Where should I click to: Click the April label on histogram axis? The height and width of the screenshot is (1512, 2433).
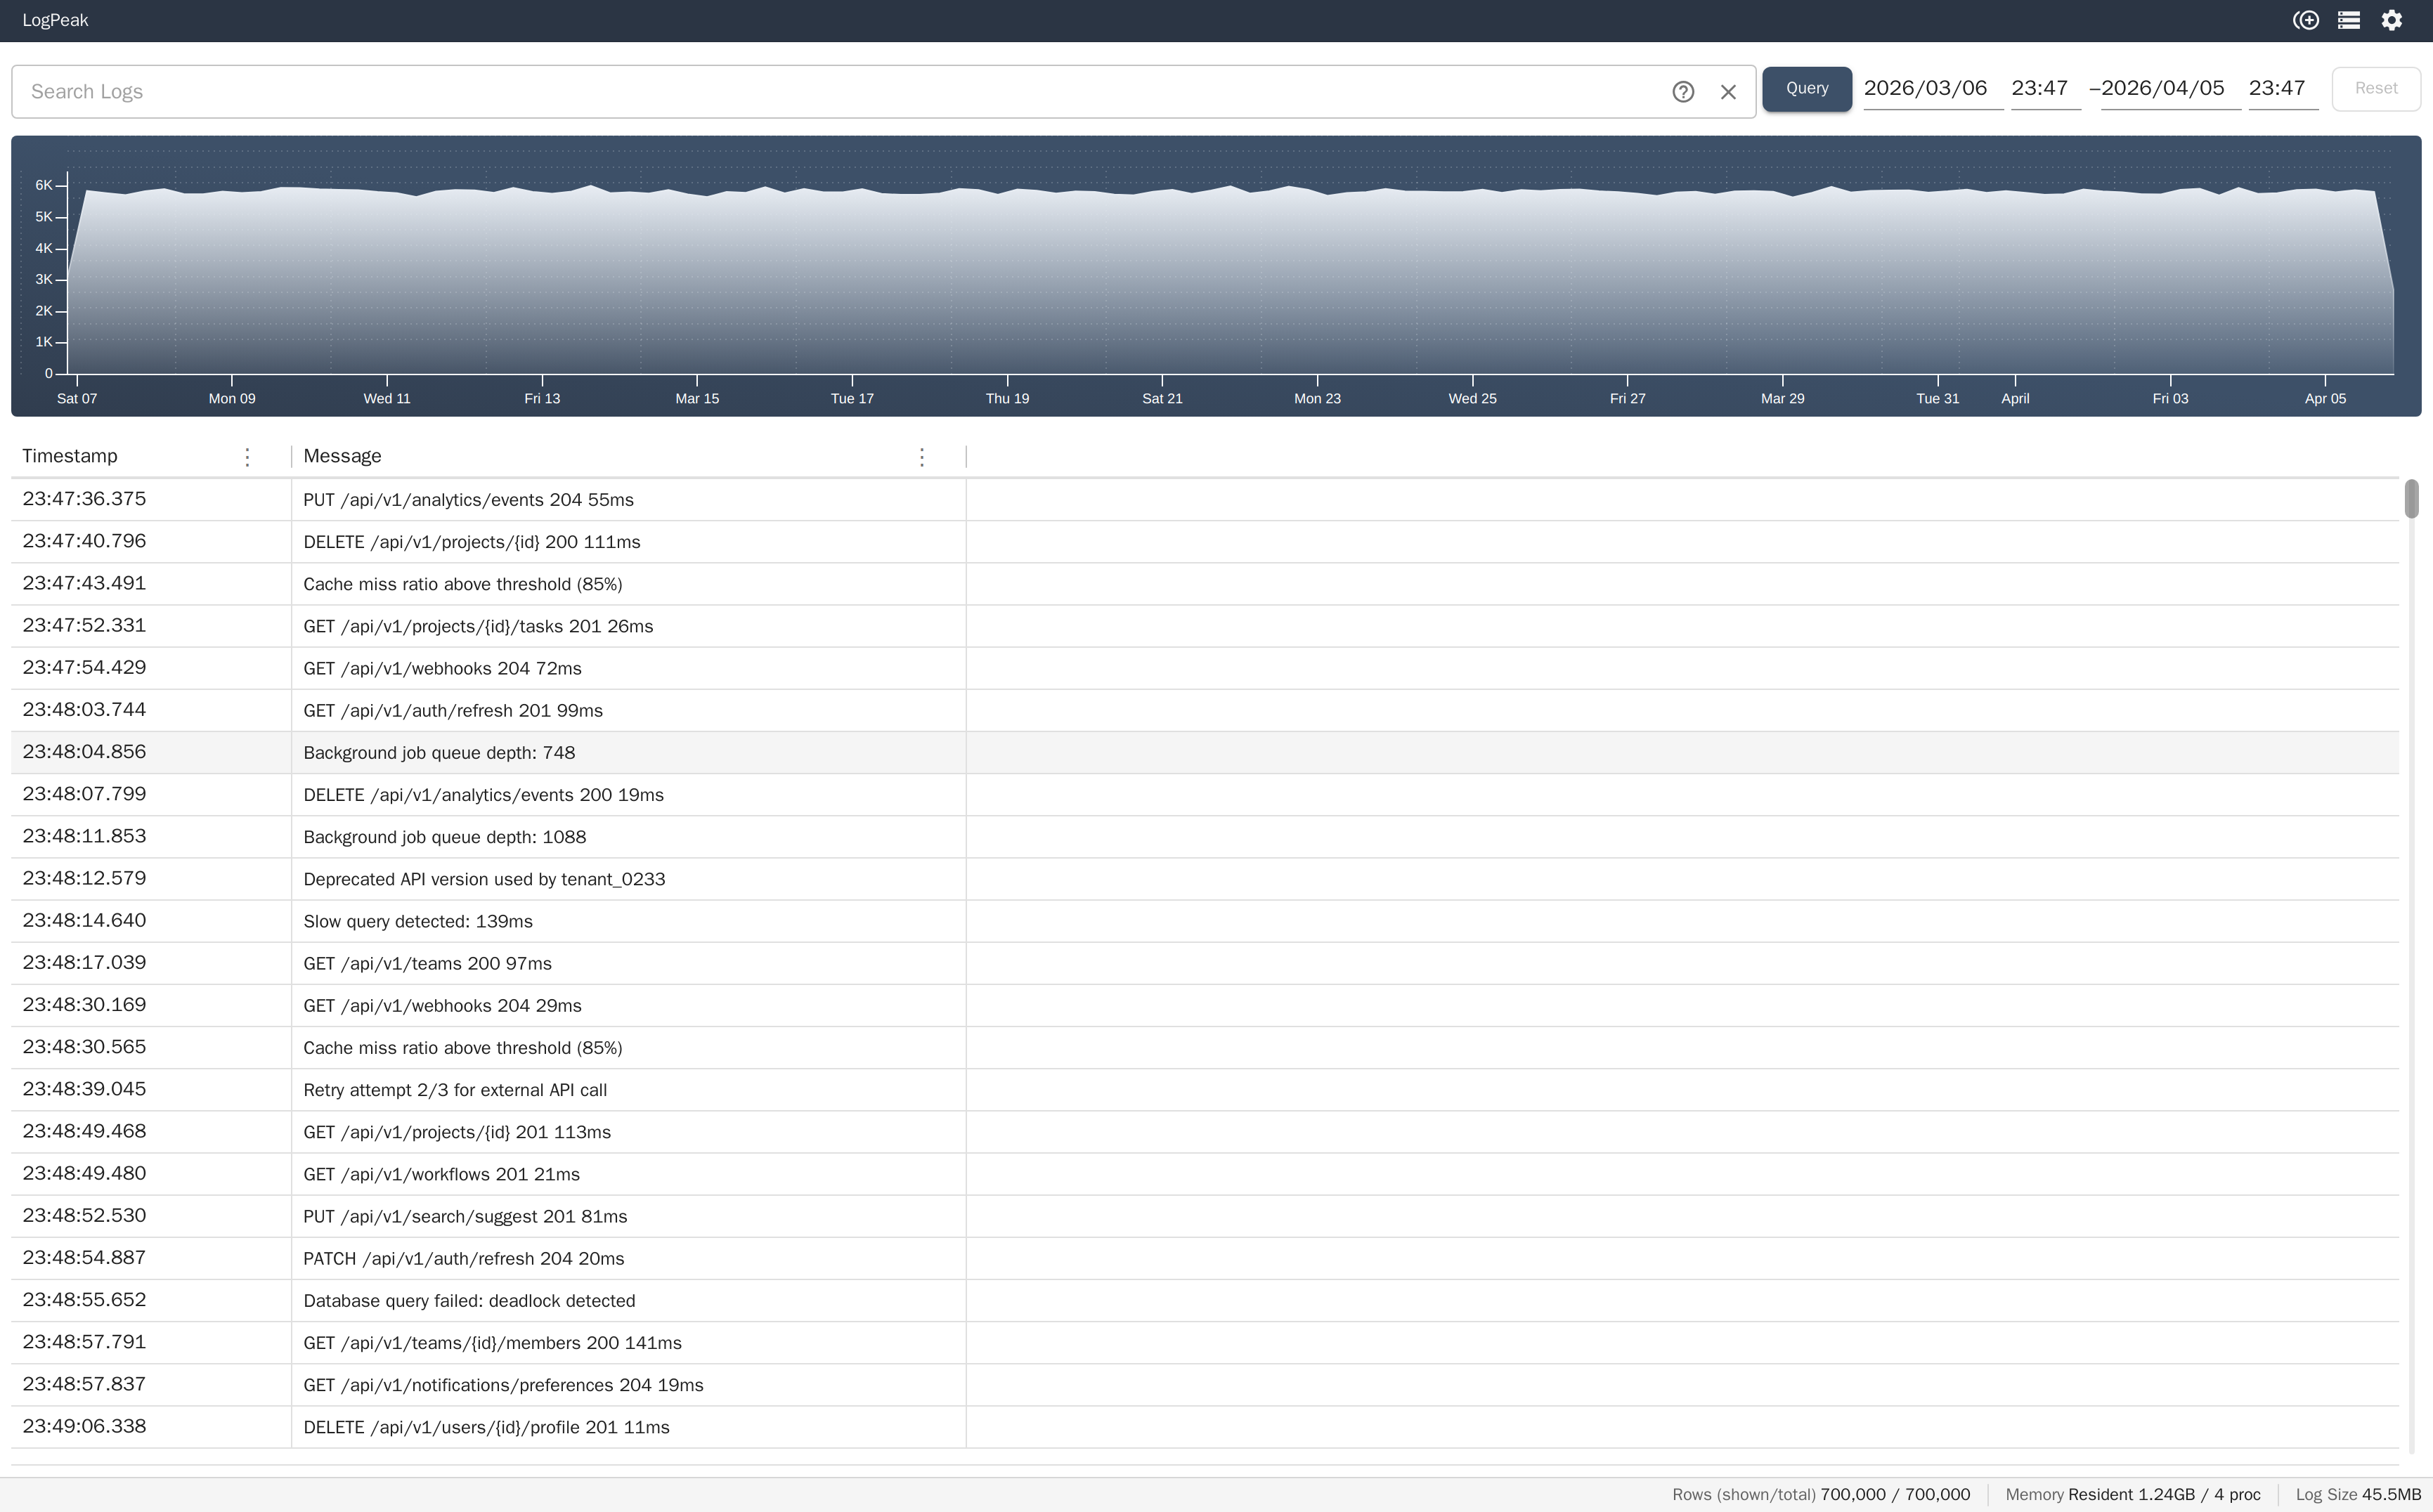coord(2015,398)
